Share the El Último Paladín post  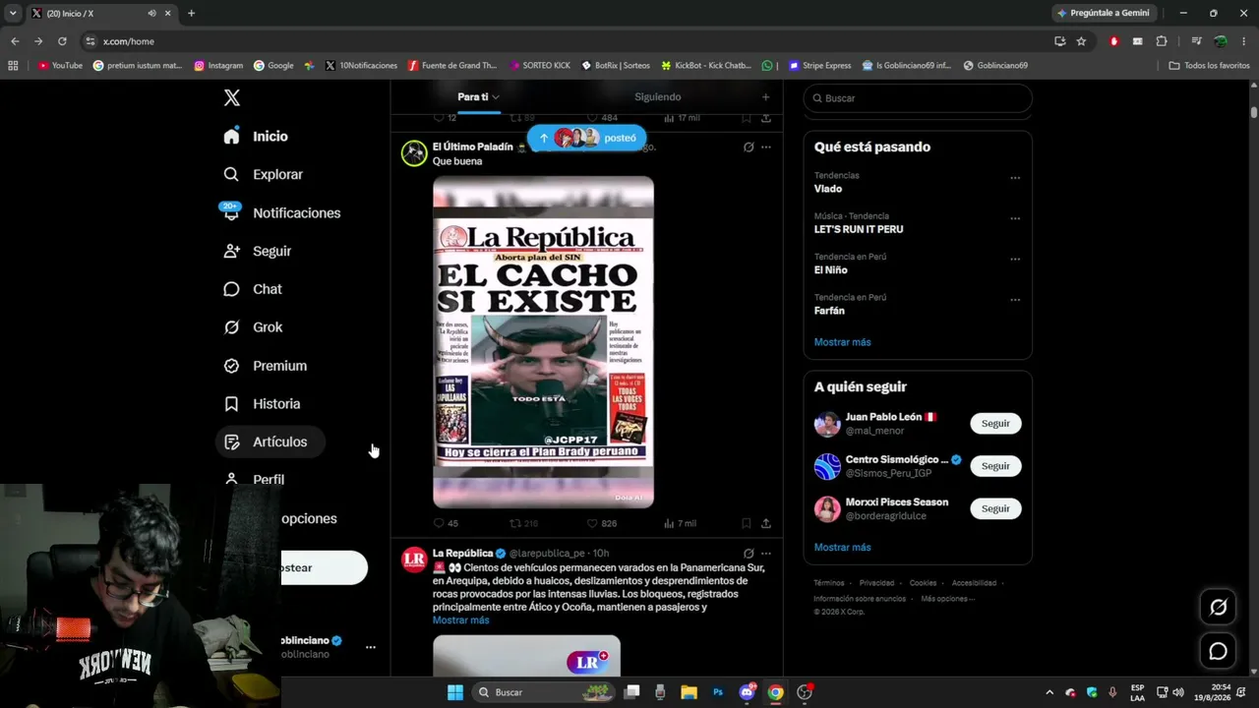click(766, 523)
